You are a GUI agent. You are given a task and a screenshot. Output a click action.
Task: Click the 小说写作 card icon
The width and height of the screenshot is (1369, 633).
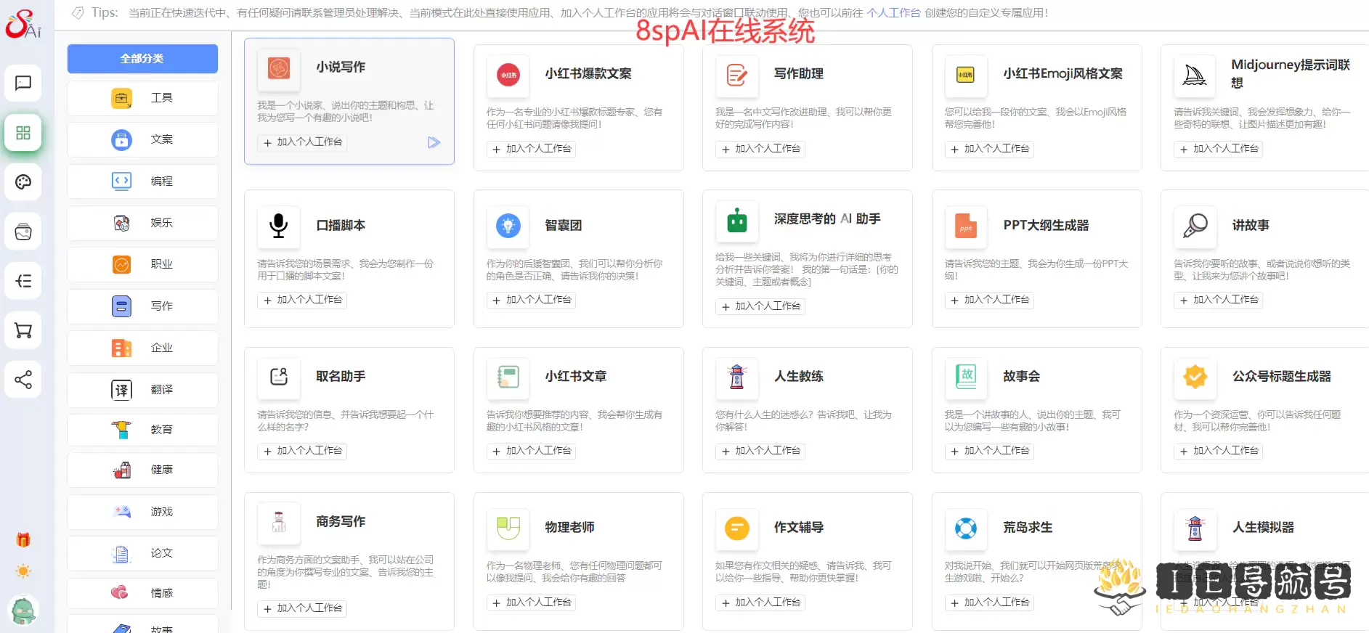(x=279, y=68)
